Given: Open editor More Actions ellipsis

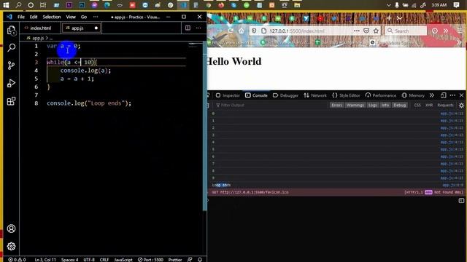Looking at the screenshot, I should click(198, 28).
